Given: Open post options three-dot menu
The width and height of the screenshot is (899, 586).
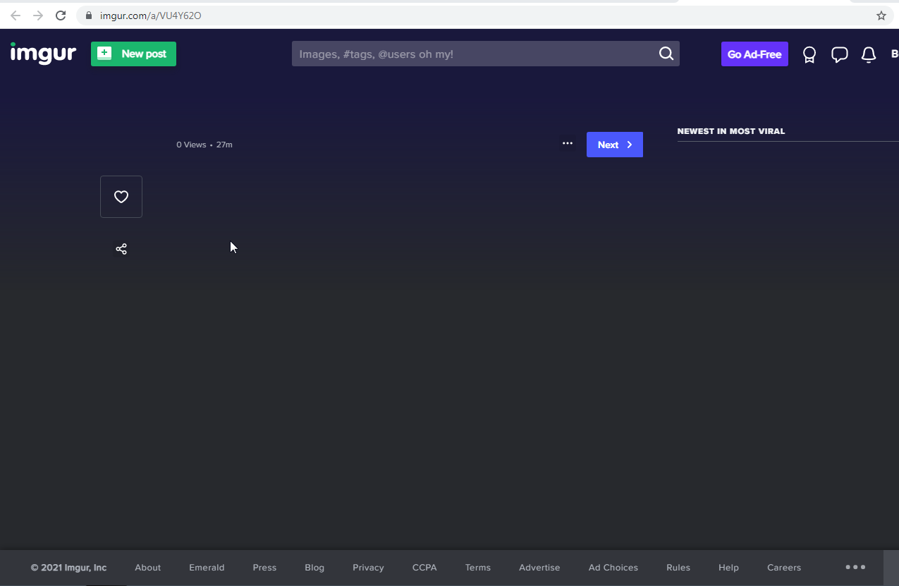Looking at the screenshot, I should coord(568,144).
